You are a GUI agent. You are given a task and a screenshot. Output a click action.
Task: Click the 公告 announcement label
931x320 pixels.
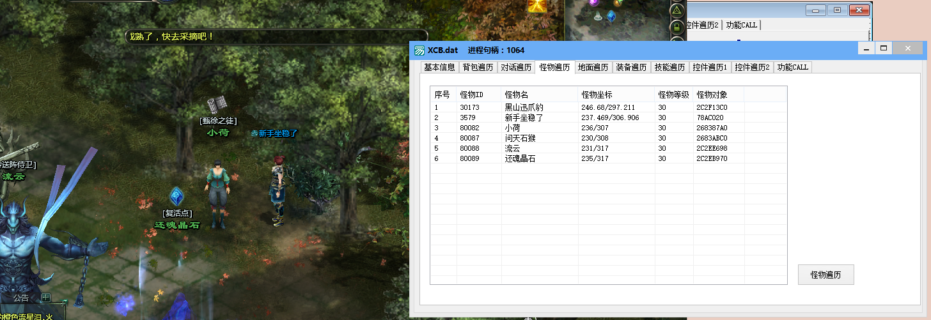pos(20,298)
